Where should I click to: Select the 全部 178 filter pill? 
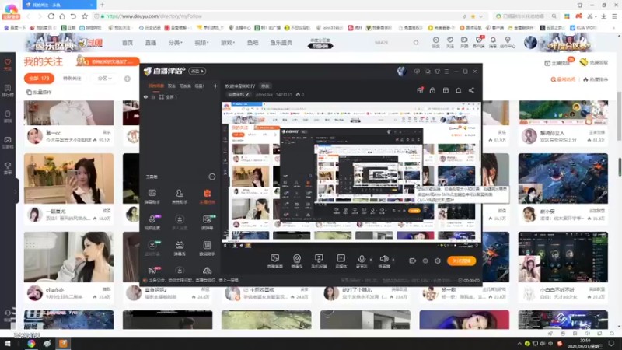click(x=39, y=79)
